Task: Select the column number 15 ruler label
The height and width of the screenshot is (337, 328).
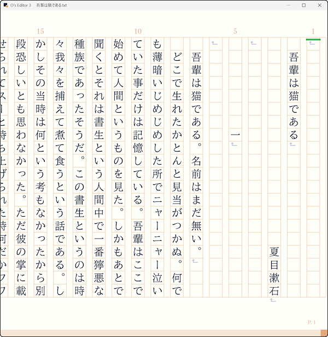Action: click(x=40, y=32)
